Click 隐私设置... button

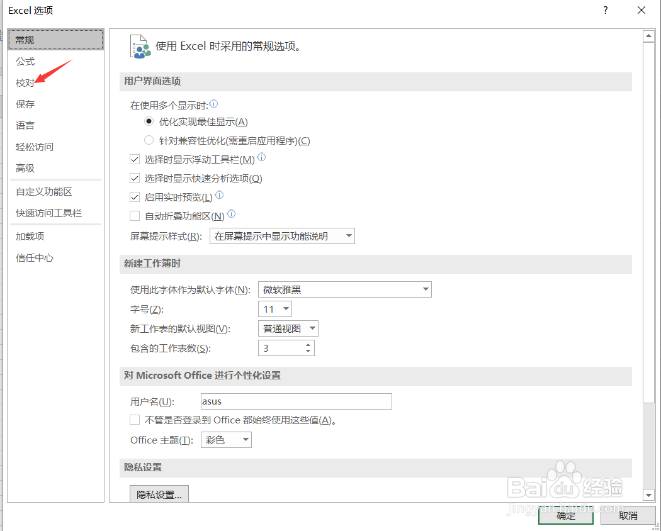coord(159,495)
